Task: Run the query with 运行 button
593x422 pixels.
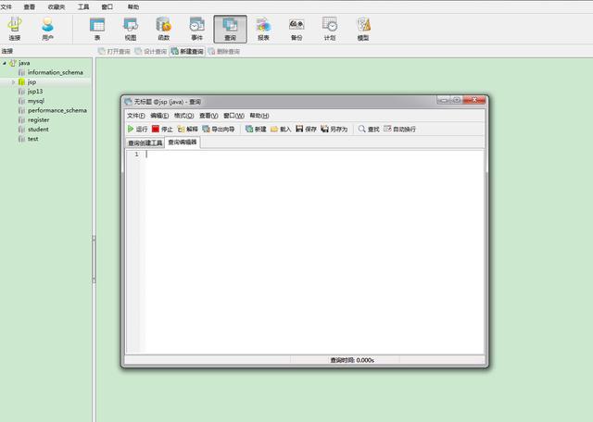Action: (x=137, y=130)
